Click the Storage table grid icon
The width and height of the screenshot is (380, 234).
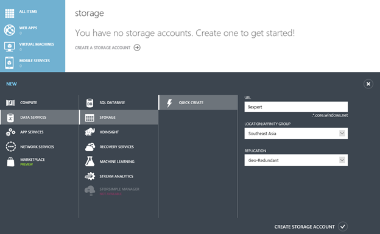90,118
